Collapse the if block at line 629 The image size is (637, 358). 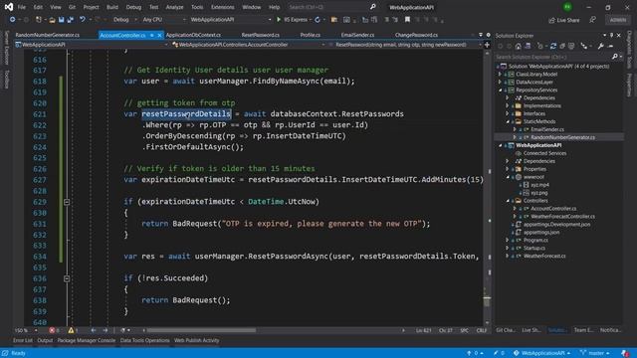(67, 202)
